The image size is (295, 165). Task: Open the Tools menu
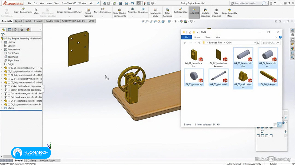57,3
